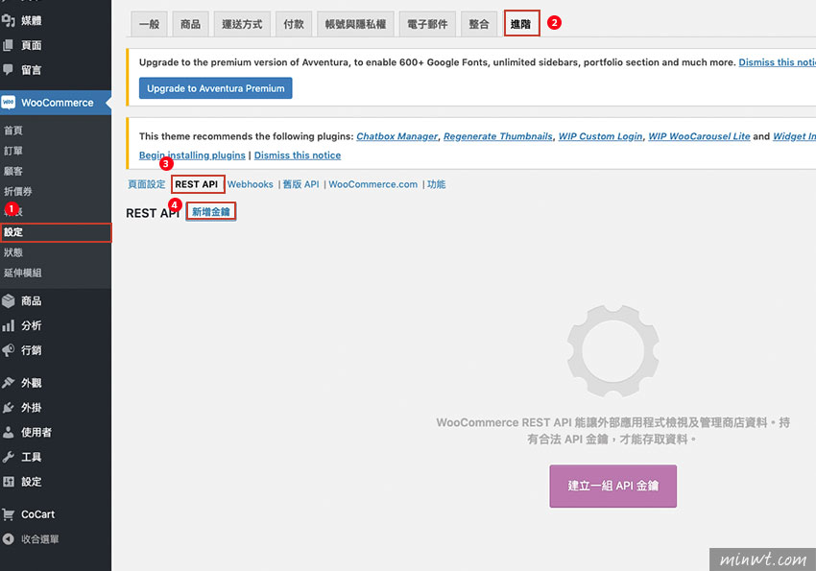Open WooCommerce Status (狀態) submenu item
The image size is (816, 571).
click(13, 252)
